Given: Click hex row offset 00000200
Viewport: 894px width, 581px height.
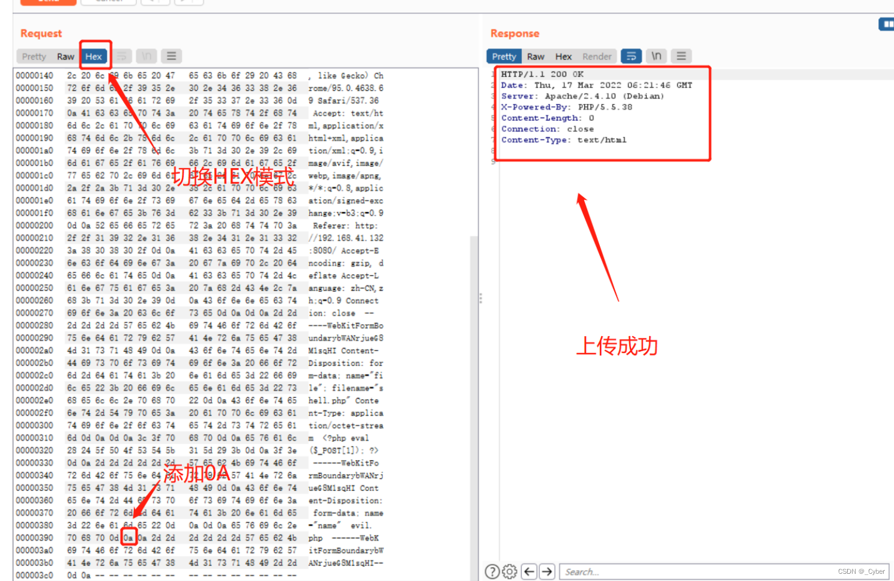Looking at the screenshot, I should (34, 226).
